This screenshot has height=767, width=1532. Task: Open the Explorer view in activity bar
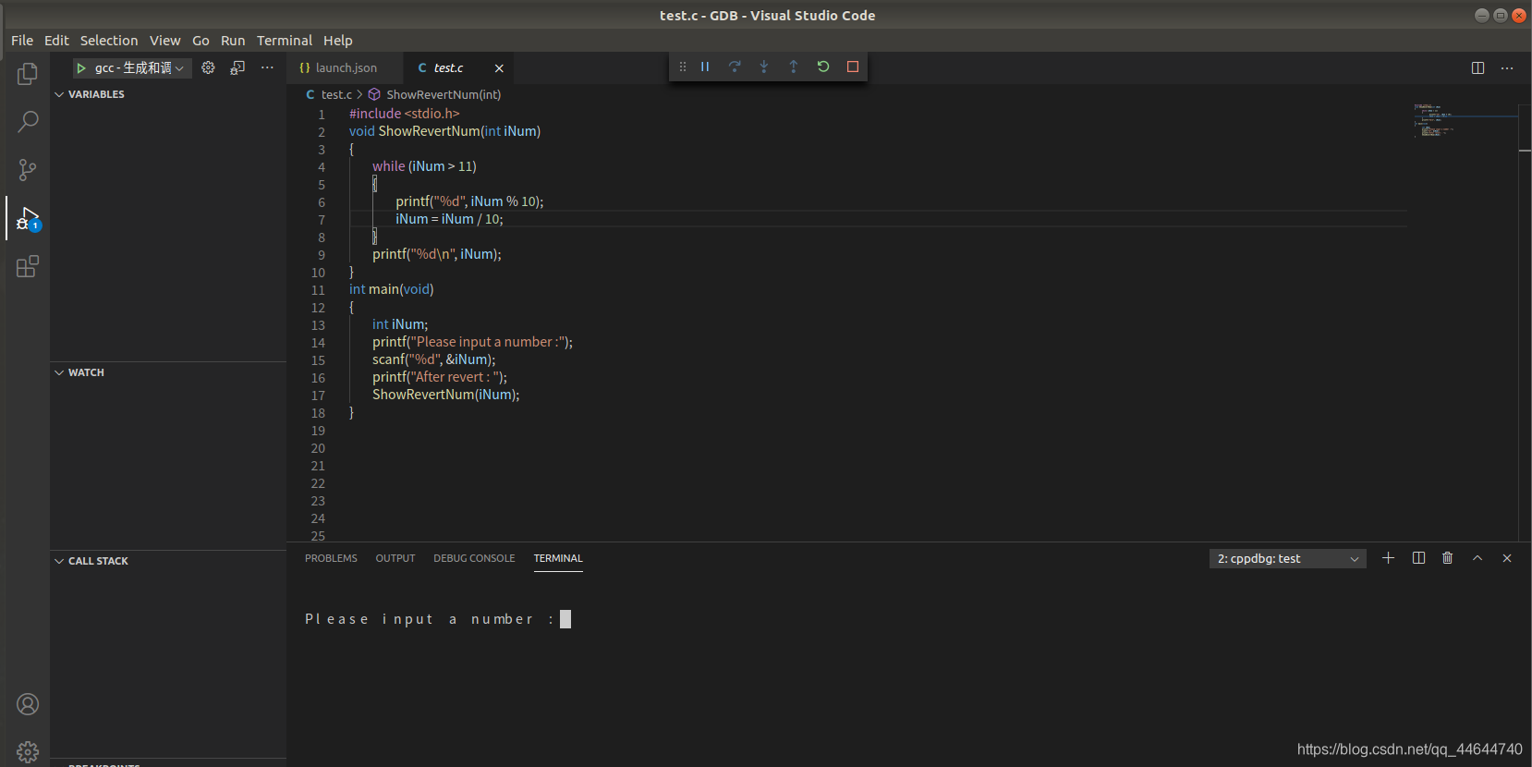tap(28, 73)
